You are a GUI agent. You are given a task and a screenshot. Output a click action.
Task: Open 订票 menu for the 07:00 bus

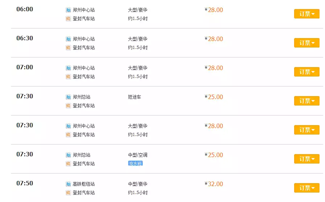pos(306,72)
